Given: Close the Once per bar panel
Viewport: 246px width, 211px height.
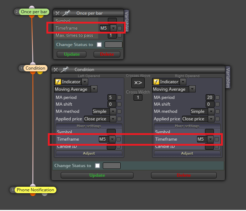Looking at the screenshot, I should (x=57, y=13).
